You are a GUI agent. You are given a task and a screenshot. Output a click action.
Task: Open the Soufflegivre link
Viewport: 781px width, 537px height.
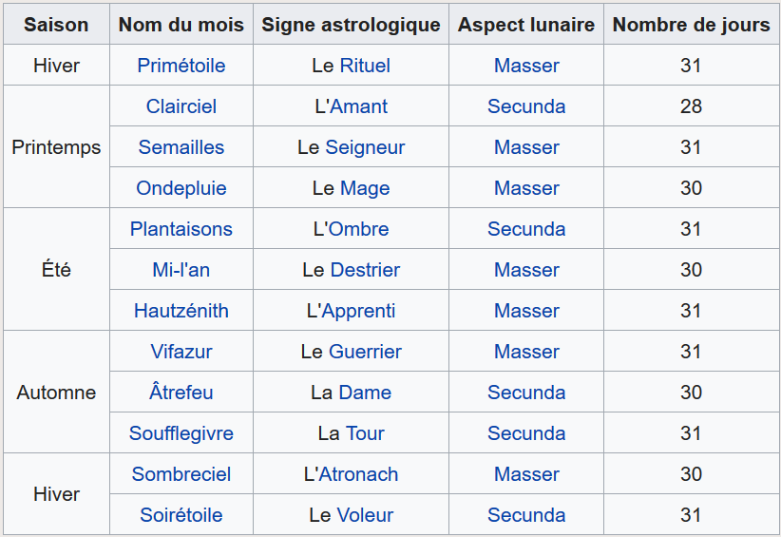[181, 433]
